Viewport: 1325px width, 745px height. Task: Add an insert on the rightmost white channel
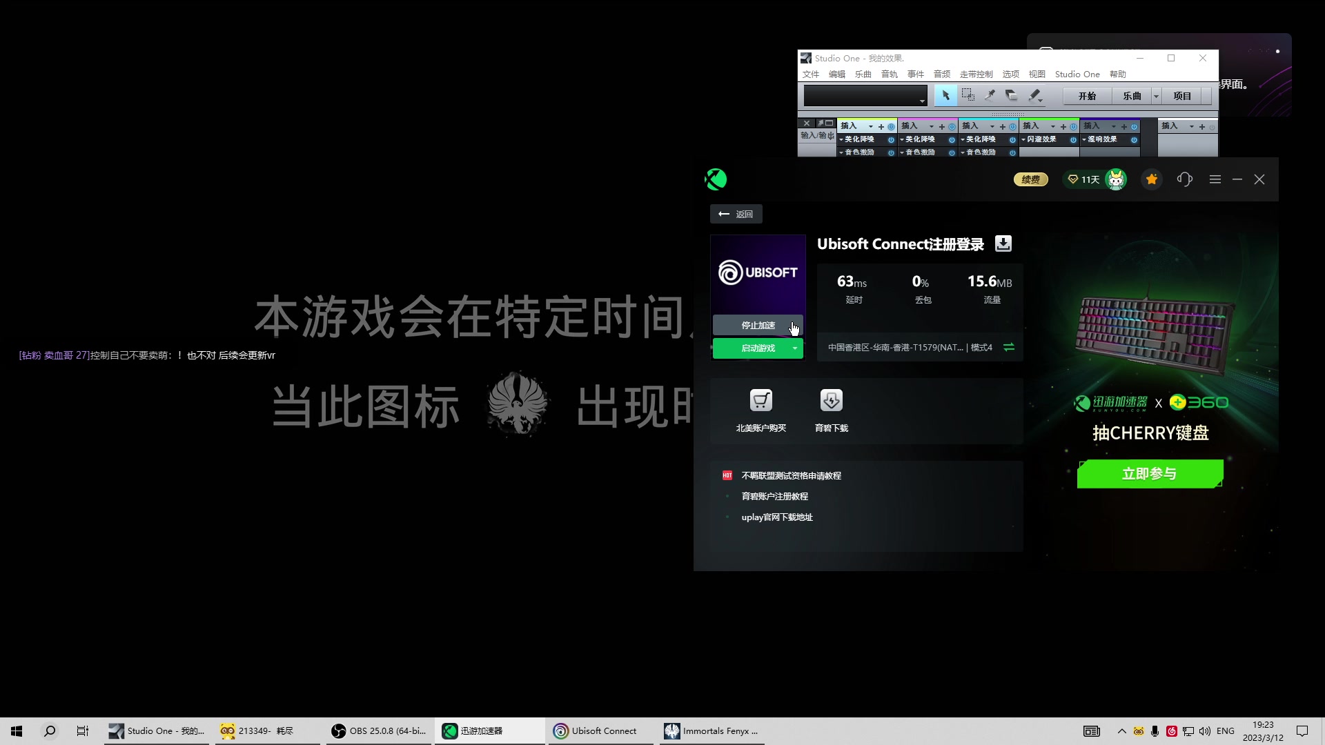click(x=1202, y=127)
